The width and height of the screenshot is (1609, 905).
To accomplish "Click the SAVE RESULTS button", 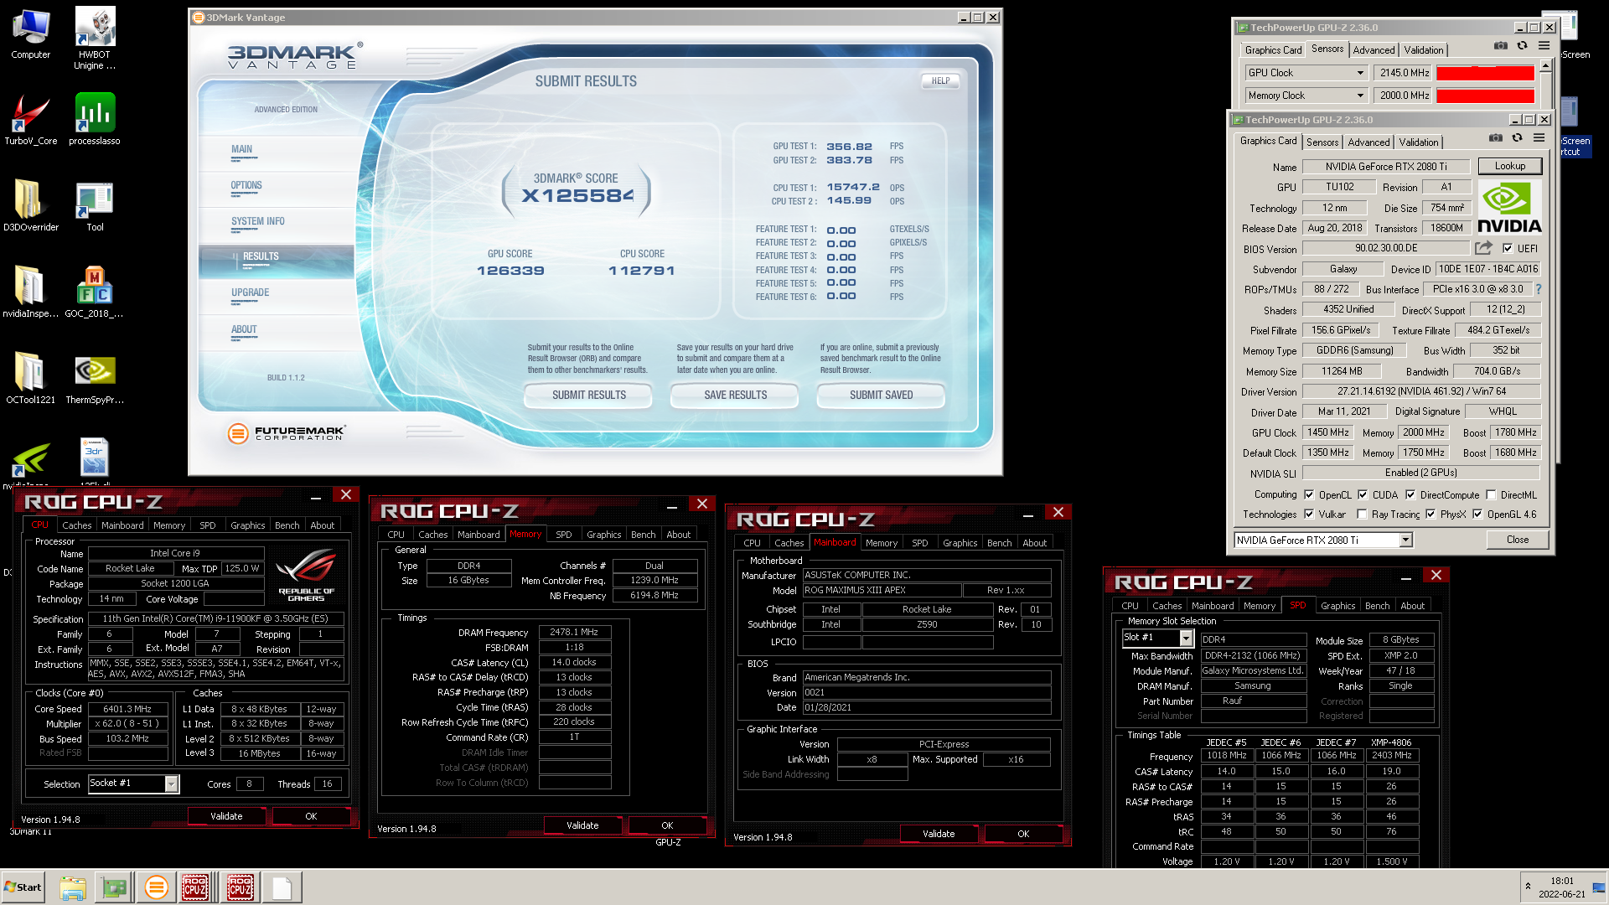I will pyautogui.click(x=735, y=395).
